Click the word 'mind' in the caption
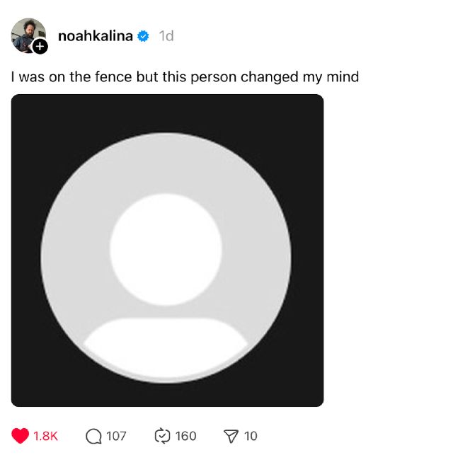 [343, 77]
